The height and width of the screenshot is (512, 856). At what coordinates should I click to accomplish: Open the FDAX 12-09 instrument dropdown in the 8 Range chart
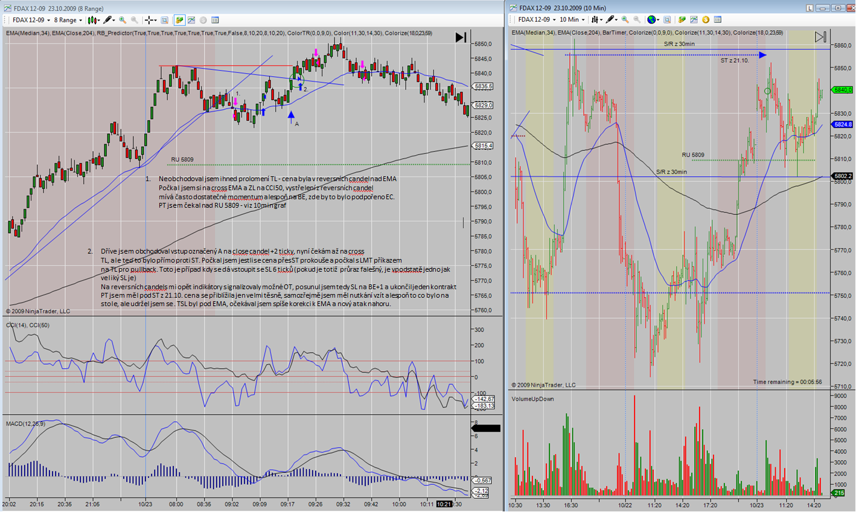click(30, 20)
